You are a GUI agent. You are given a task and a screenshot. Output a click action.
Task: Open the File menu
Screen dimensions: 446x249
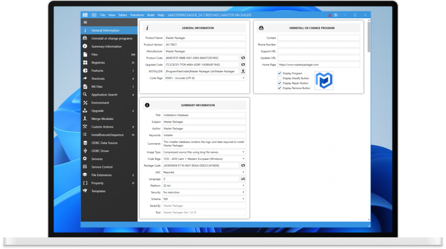point(103,15)
